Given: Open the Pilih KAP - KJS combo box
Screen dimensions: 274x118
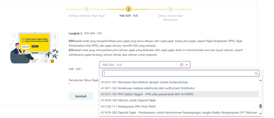Looking at the screenshot, I should [139, 65].
